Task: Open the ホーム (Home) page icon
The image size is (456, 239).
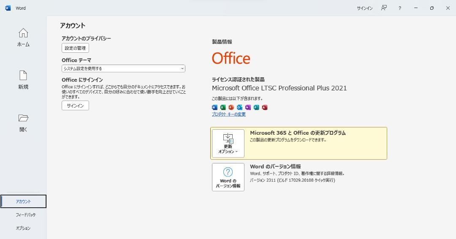Action: point(23,33)
